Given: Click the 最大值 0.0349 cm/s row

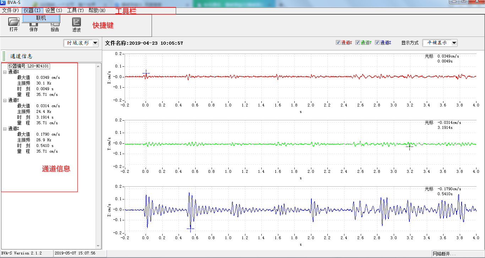Looking at the screenshot, I should [38, 78].
